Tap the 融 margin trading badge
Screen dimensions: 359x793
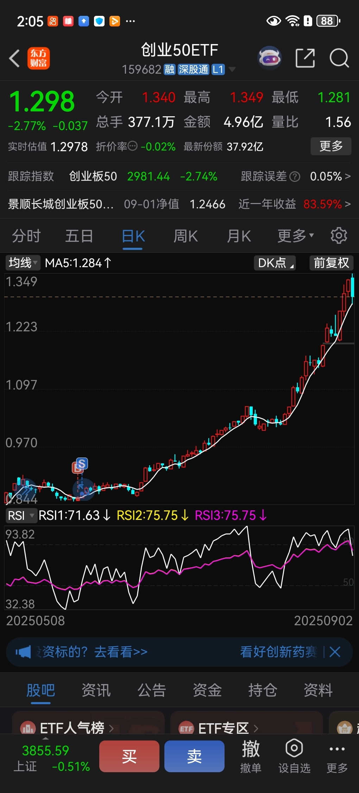click(170, 69)
